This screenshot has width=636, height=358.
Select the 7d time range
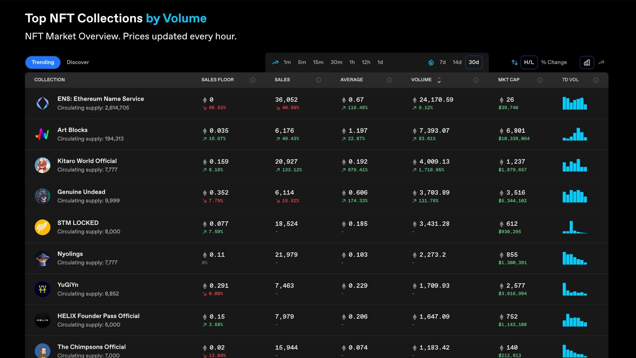(x=443, y=62)
